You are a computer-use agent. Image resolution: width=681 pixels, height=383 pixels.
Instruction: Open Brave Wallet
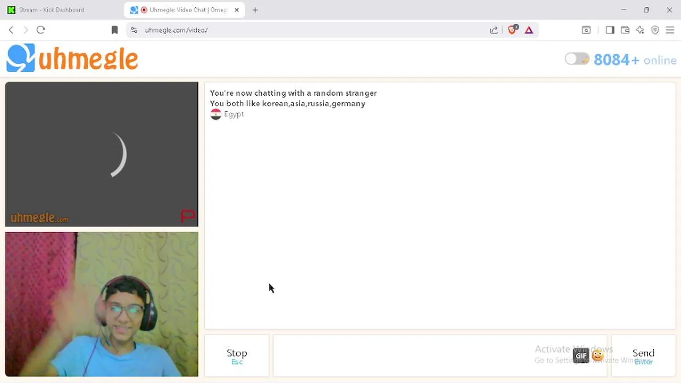pos(625,30)
